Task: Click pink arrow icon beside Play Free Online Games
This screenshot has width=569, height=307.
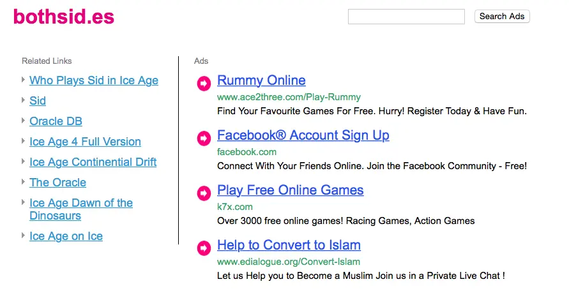Action: [x=204, y=193]
